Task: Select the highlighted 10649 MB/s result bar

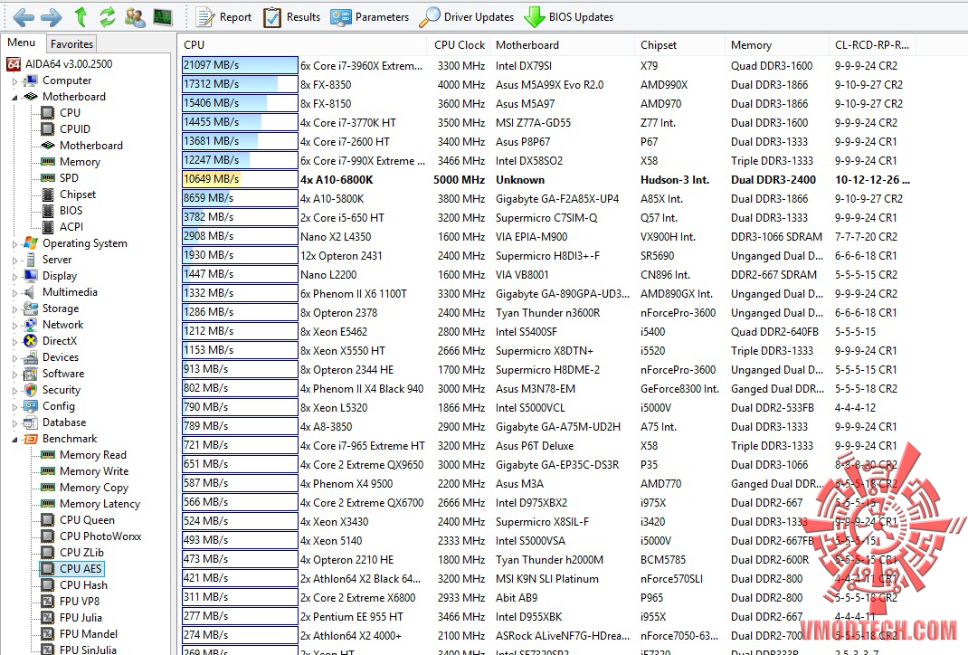Action: (240, 180)
